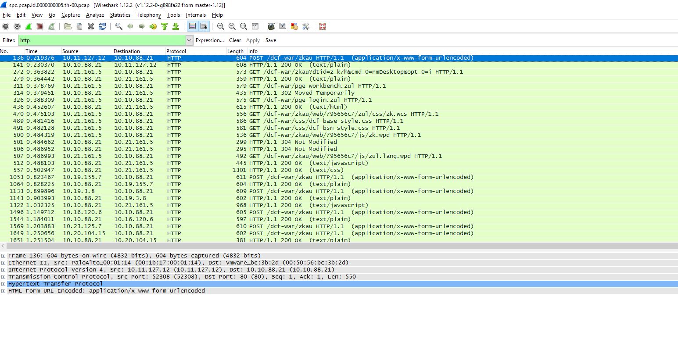This screenshot has height=343, width=678.
Task: Start a new live capture (shark fin icon)
Action: (28, 26)
